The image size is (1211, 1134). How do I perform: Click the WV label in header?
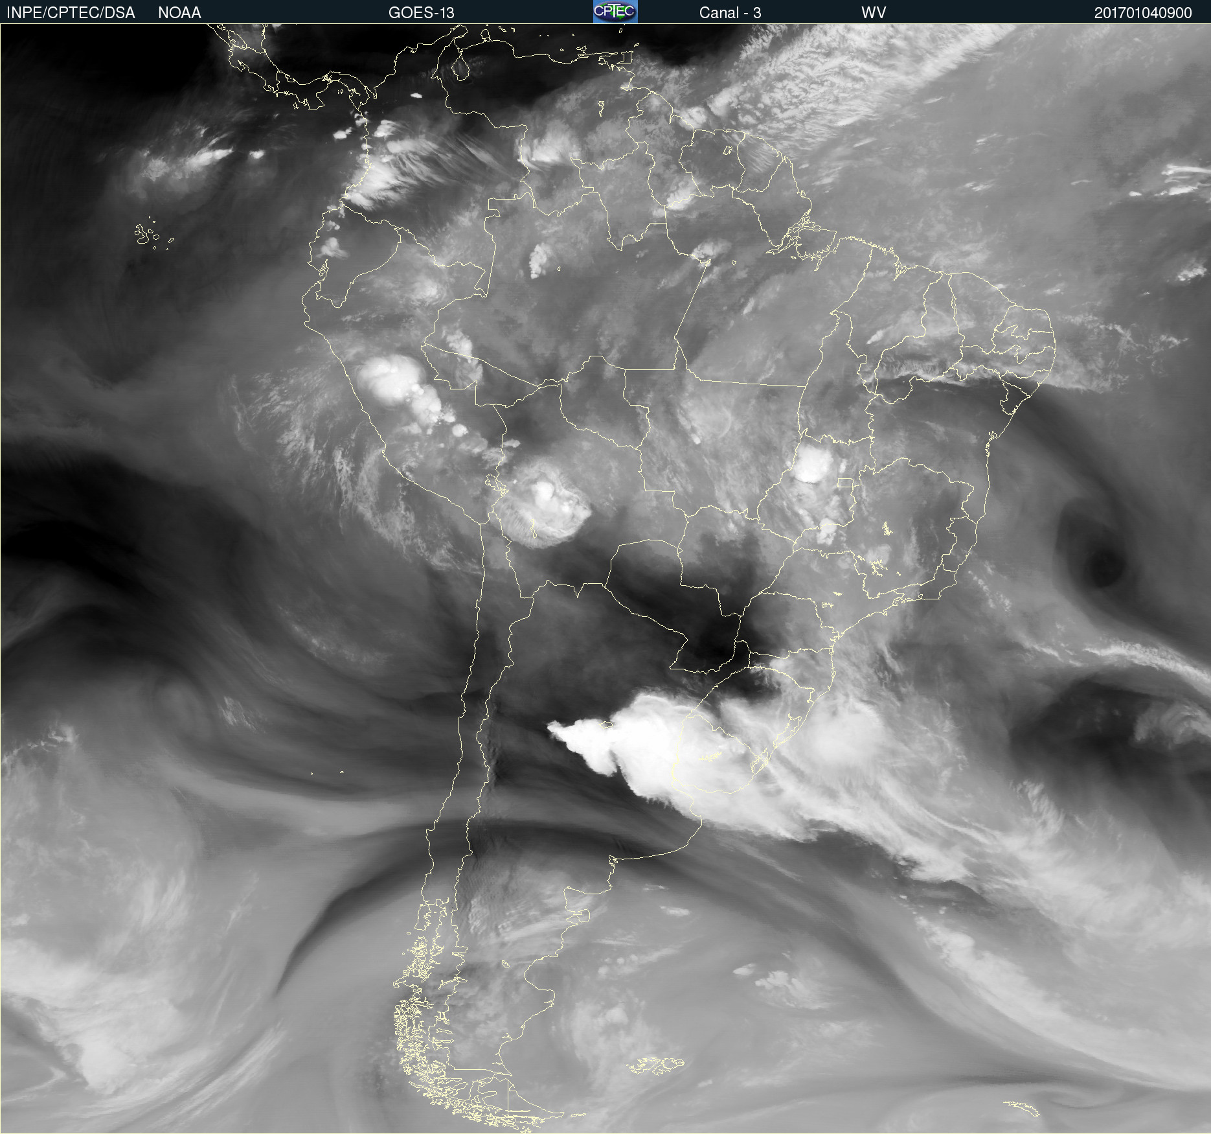(x=874, y=13)
